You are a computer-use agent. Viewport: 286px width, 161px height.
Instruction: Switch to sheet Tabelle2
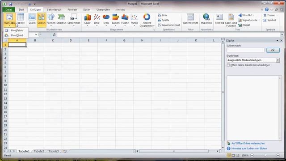pyautogui.click(x=39, y=151)
